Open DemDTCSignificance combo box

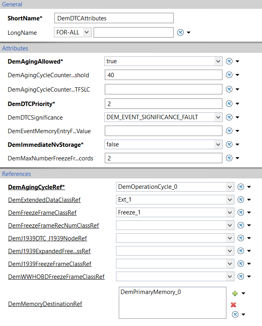pyautogui.click(x=164, y=117)
